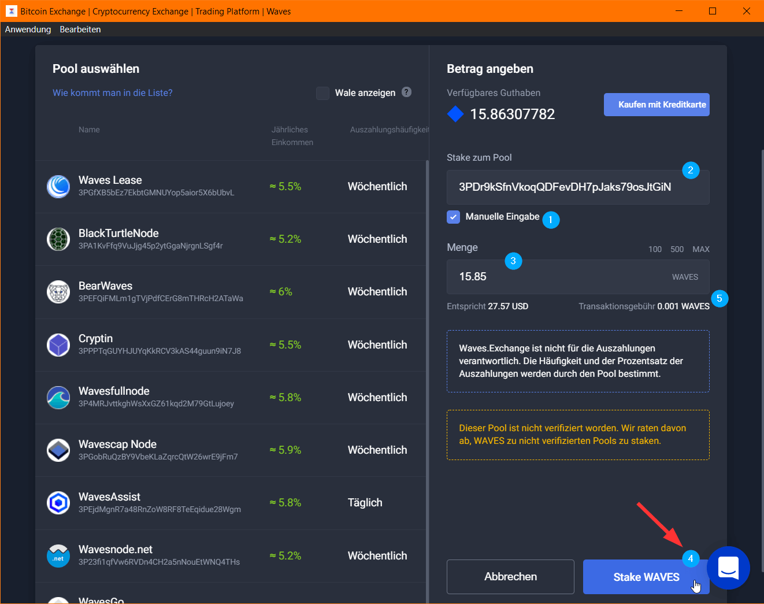Click the Abbrechen button
Viewport: 764px width, 604px height.
pyautogui.click(x=510, y=577)
